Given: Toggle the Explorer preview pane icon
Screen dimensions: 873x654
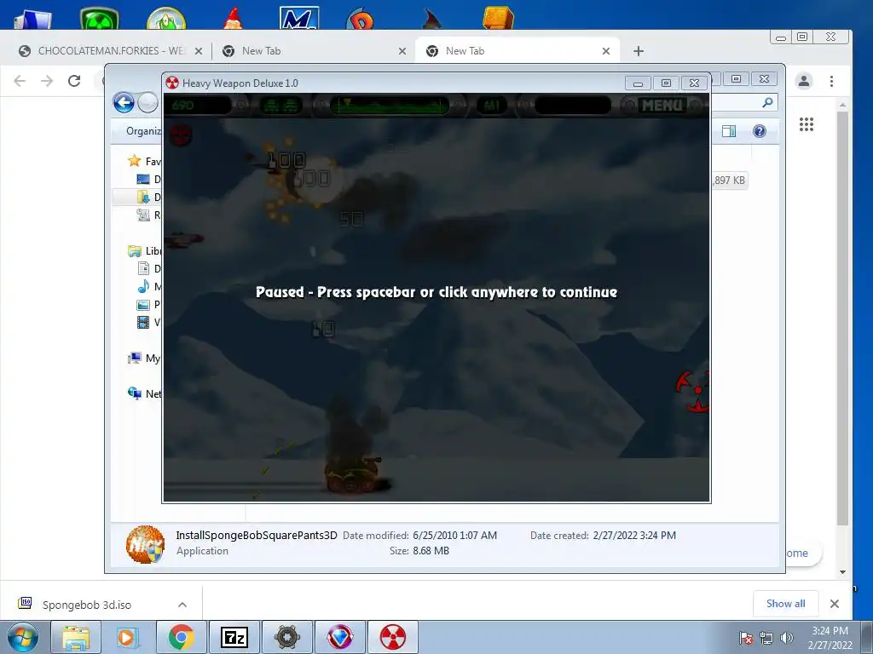Looking at the screenshot, I should point(729,131).
